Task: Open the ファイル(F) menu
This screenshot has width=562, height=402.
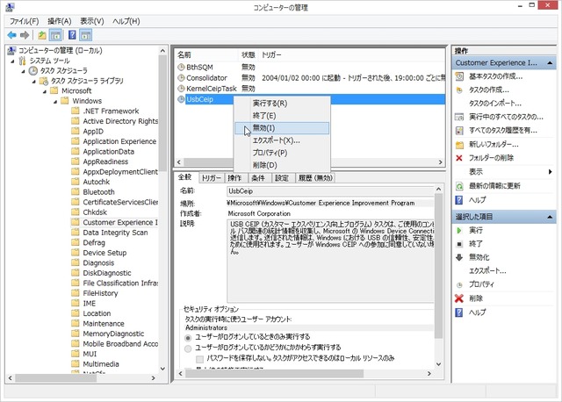Action: point(24,21)
